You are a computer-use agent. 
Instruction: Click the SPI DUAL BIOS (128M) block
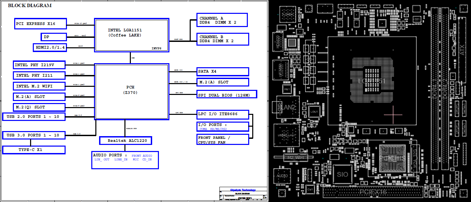click(x=227, y=94)
